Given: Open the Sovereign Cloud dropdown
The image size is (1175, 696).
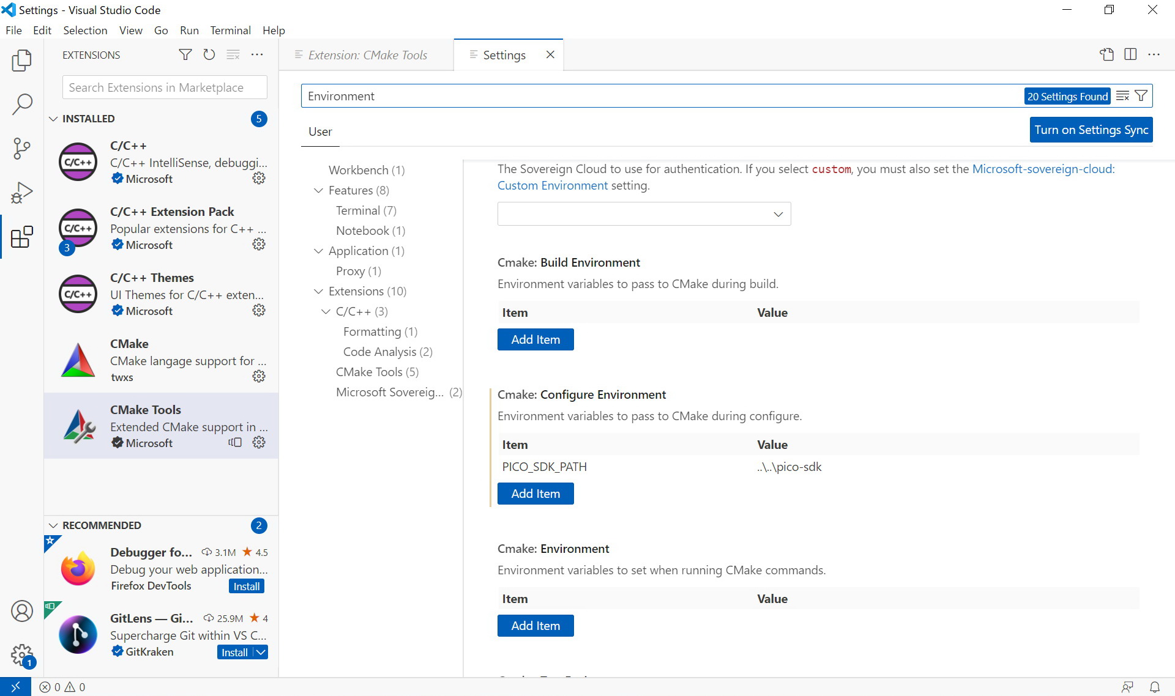Looking at the screenshot, I should click(x=644, y=213).
